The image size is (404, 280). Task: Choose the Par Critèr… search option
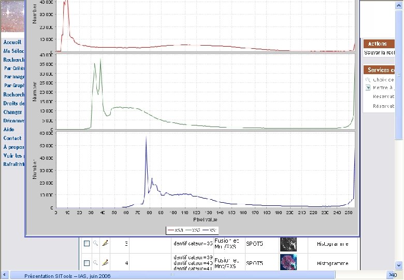point(14,68)
